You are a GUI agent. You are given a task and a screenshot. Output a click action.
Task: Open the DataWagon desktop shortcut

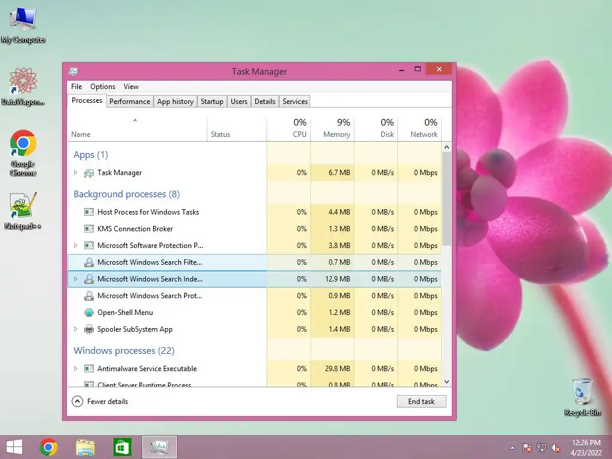click(23, 87)
